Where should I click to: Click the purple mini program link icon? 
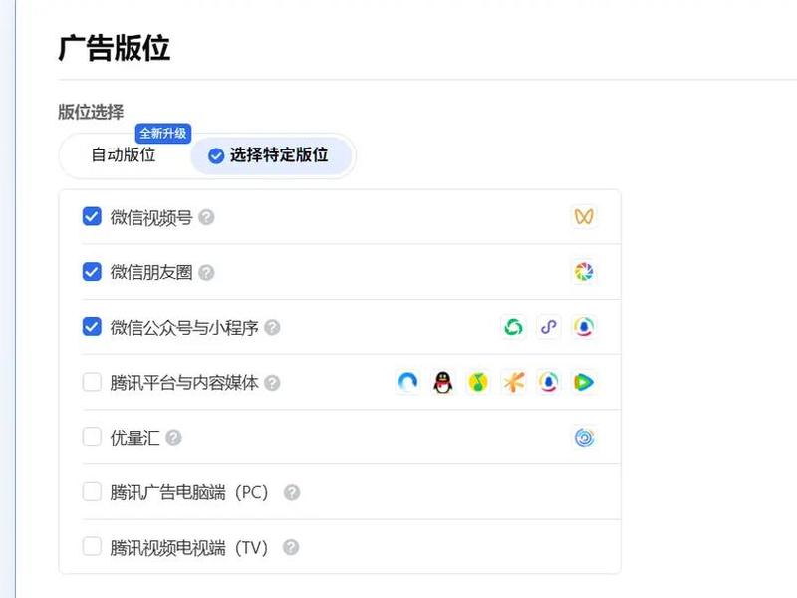coord(549,327)
